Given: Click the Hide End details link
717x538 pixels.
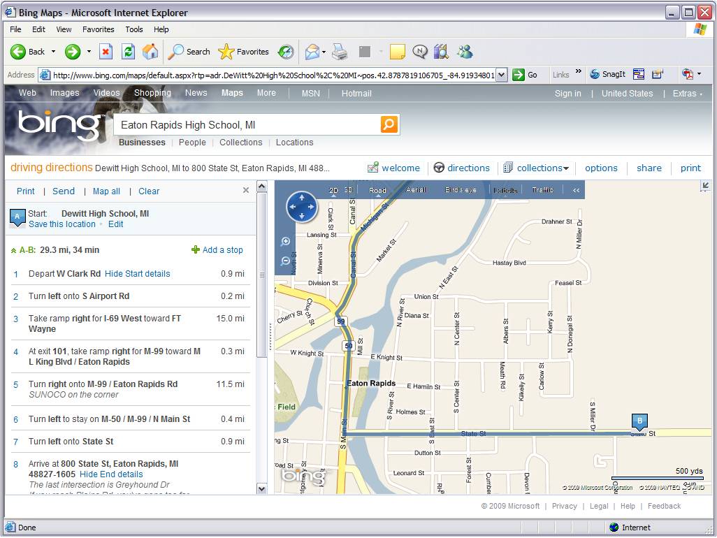Looking at the screenshot, I should pos(111,474).
